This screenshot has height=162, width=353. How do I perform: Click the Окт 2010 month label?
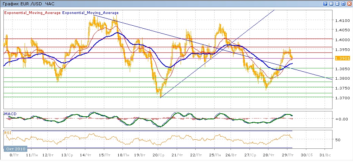coord(16,149)
